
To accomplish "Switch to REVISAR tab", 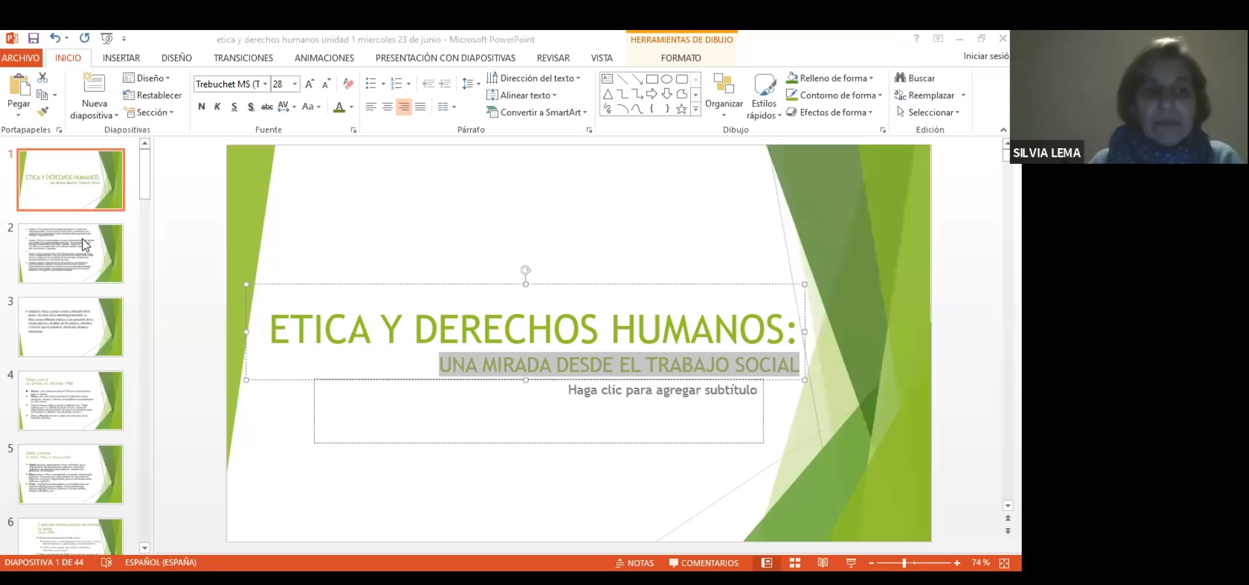I will point(553,58).
